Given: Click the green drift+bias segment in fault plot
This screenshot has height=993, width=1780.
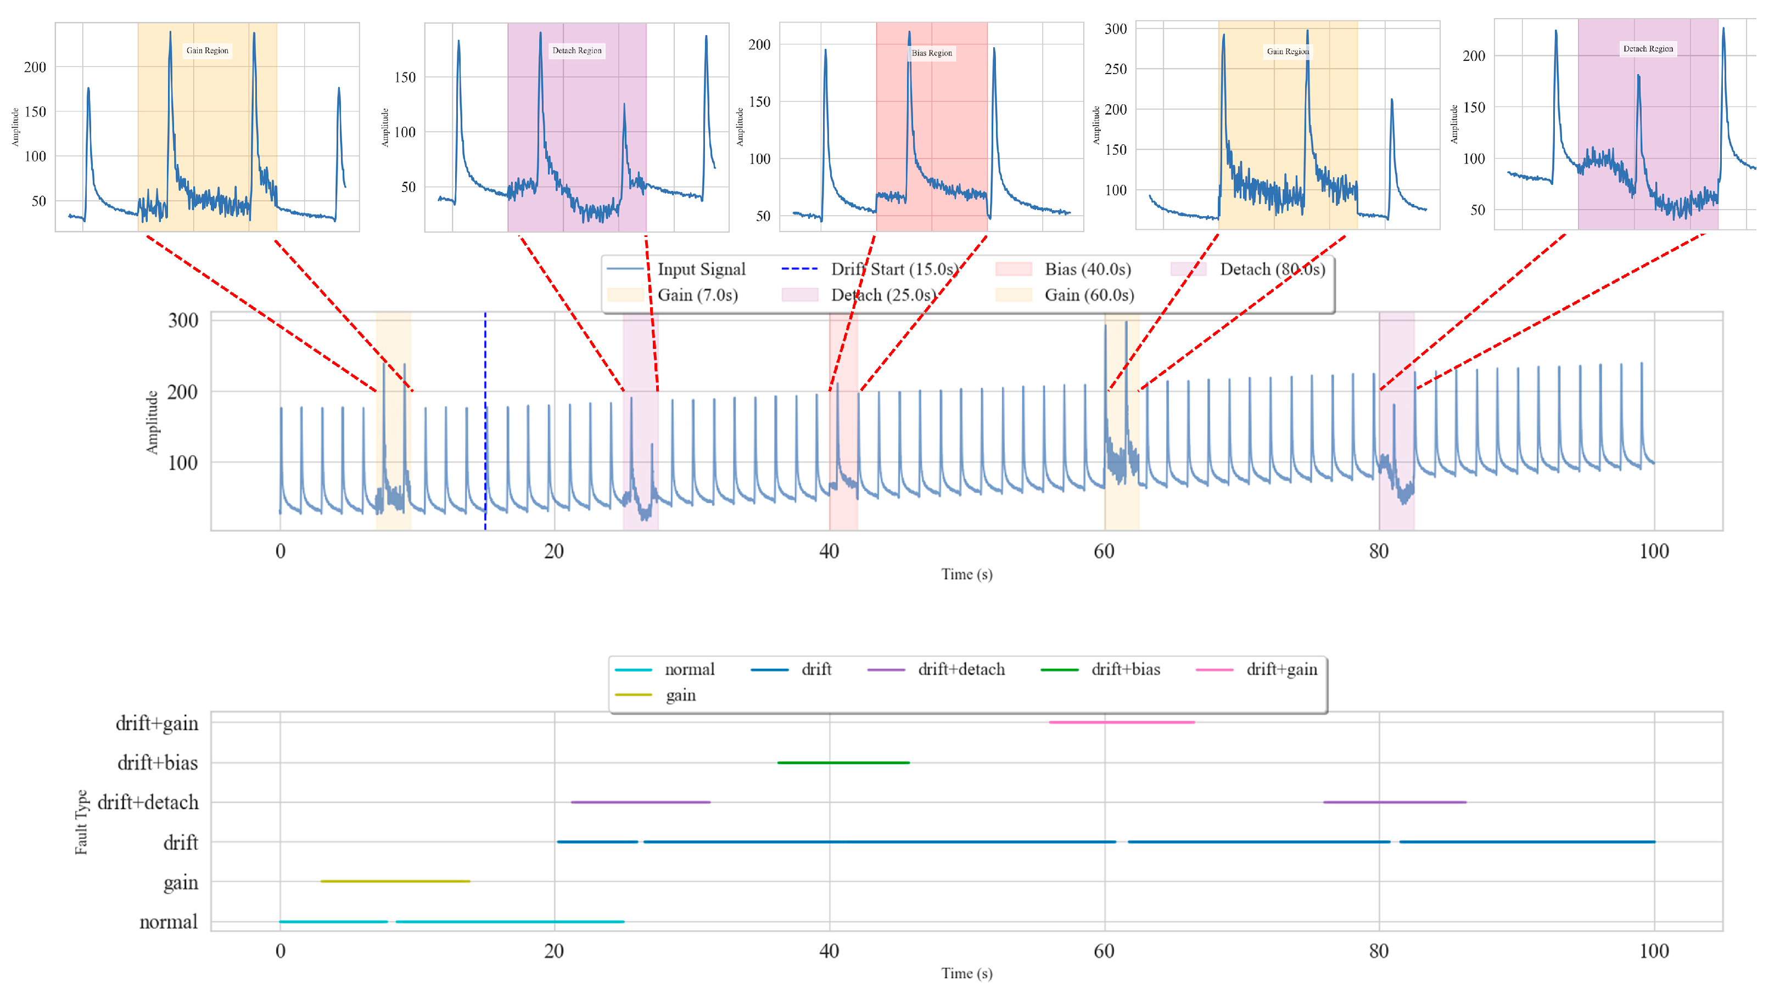Looking at the screenshot, I should pos(843,763).
